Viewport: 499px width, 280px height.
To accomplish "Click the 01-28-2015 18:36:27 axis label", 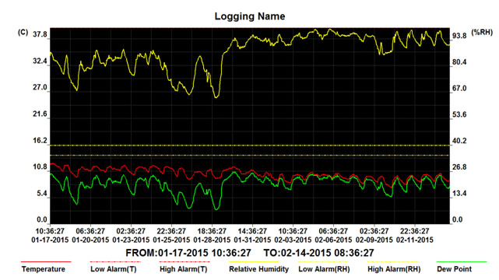I will (x=212, y=236).
